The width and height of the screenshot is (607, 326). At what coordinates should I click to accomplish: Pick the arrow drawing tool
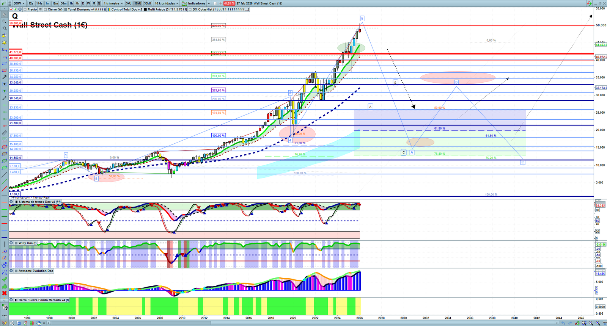point(4,77)
